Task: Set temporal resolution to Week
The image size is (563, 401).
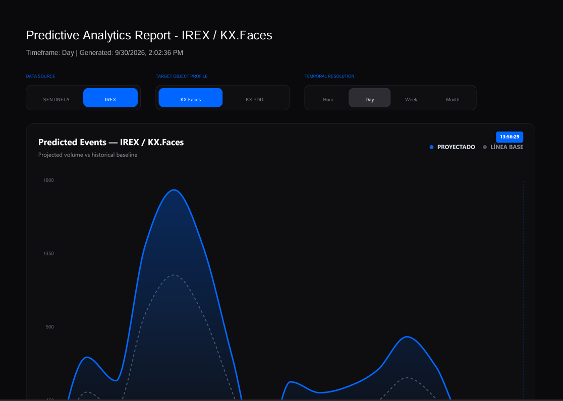Action: coord(411,99)
